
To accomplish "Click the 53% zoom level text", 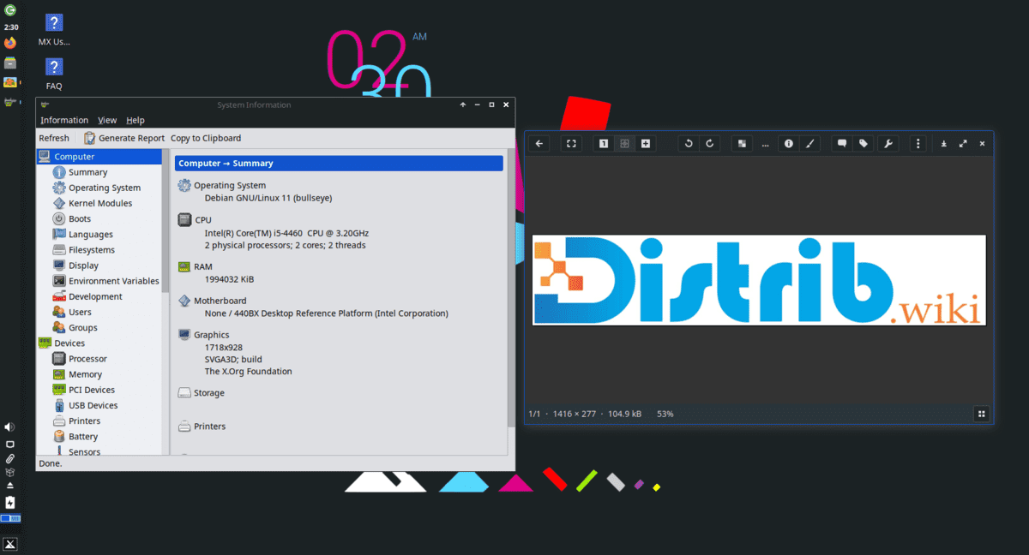I will (x=665, y=414).
